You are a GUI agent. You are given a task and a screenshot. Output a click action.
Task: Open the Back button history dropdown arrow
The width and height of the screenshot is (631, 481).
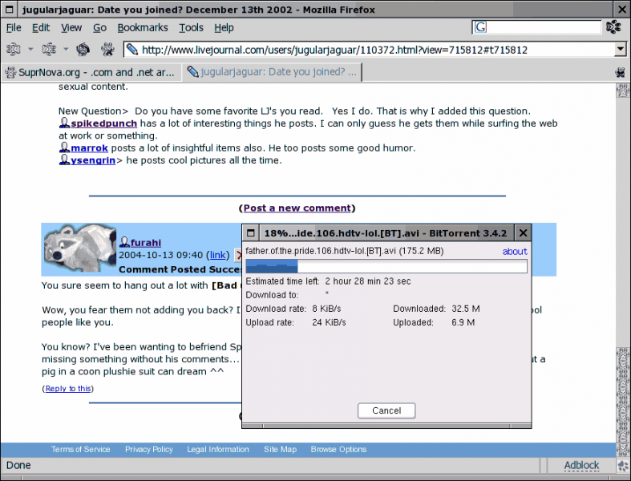30,50
